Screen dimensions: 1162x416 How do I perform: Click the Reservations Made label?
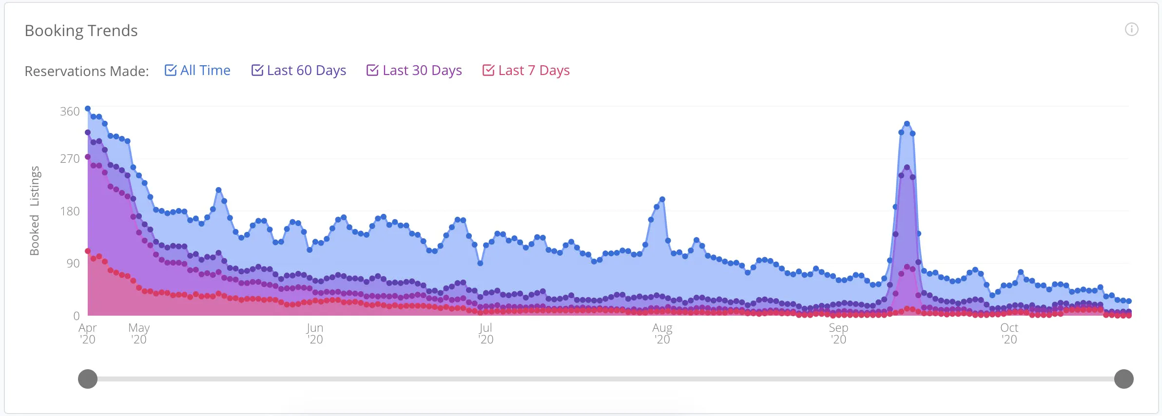[x=87, y=71]
